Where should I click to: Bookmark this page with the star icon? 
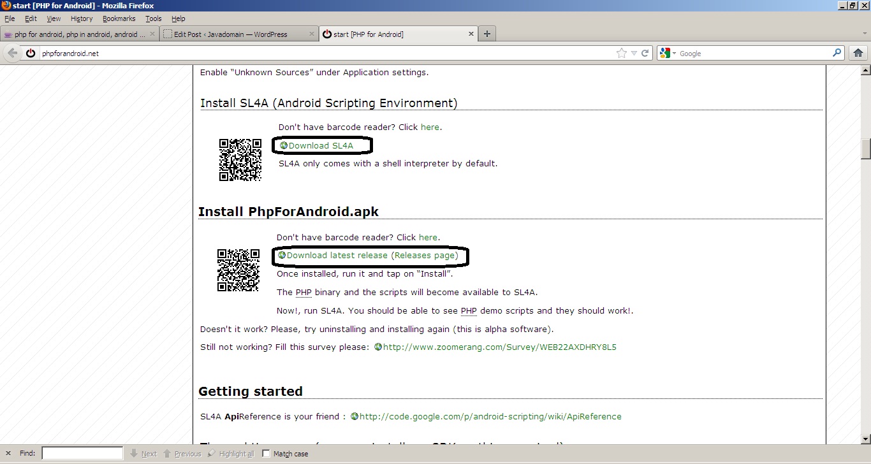click(622, 54)
